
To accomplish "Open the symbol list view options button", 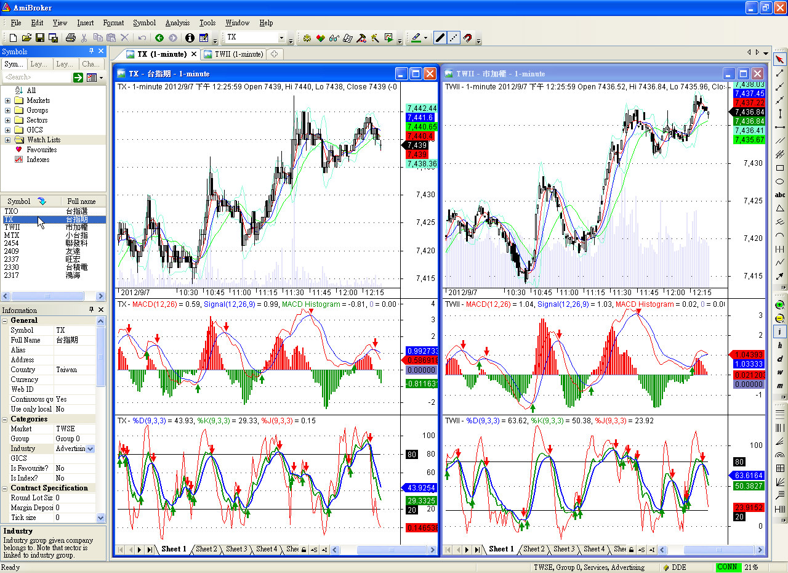I will click(95, 77).
